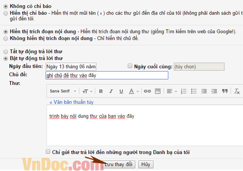The width and height of the screenshot is (243, 171).
Task: Create a numbered list
Action: click(x=184, y=91)
